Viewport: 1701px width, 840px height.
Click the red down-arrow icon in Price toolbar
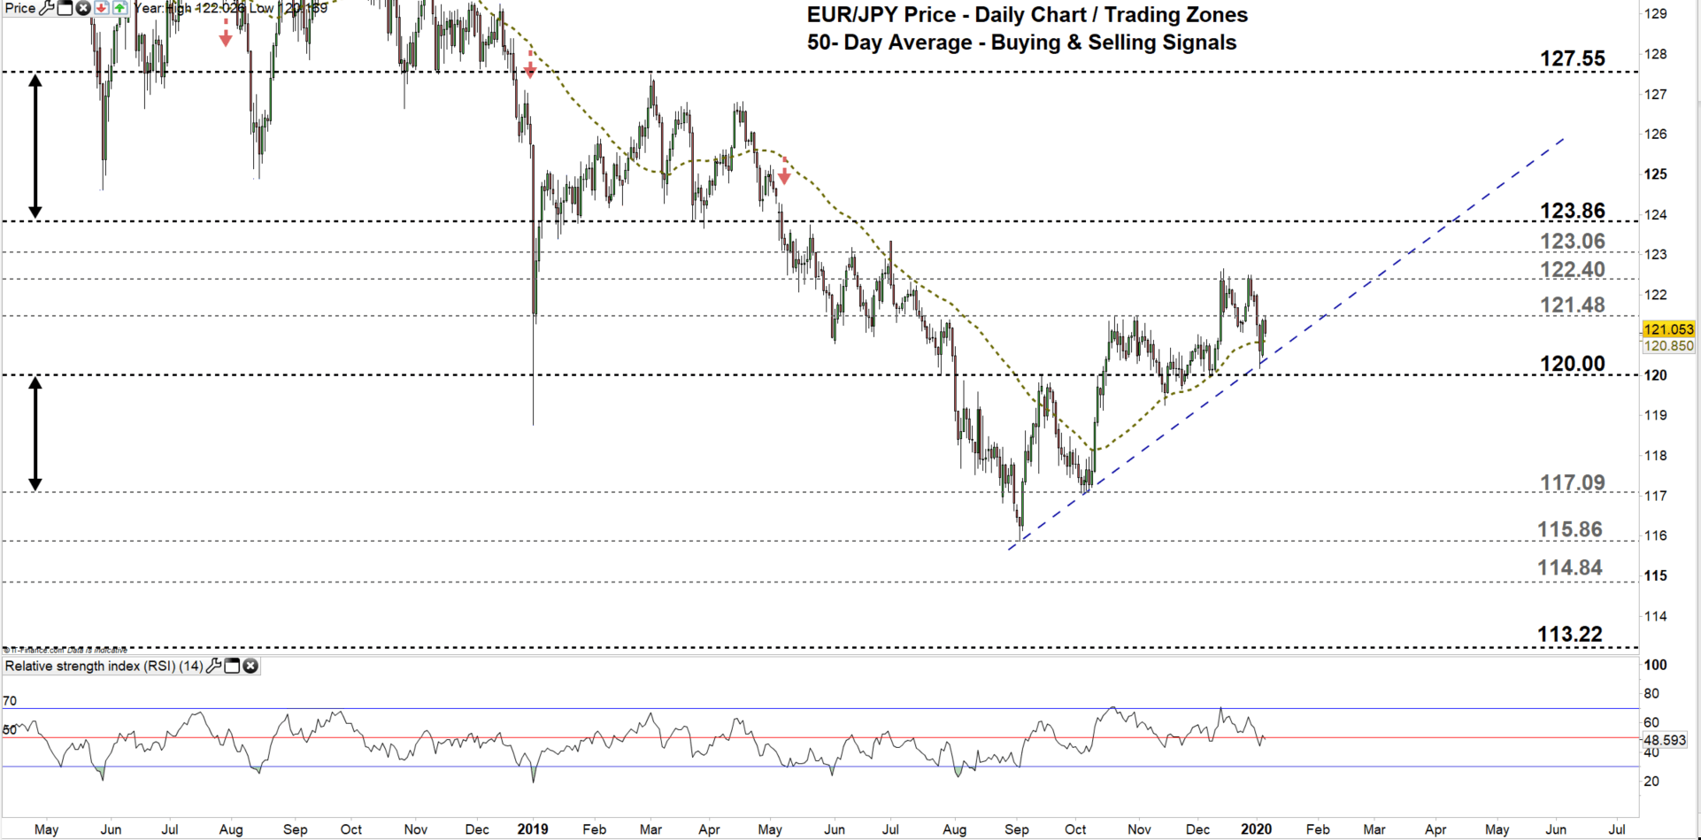(x=102, y=8)
